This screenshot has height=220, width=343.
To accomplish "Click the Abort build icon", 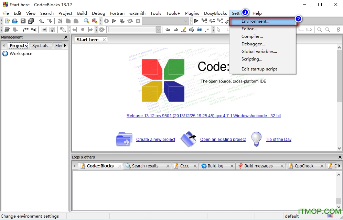I will coord(138,21).
